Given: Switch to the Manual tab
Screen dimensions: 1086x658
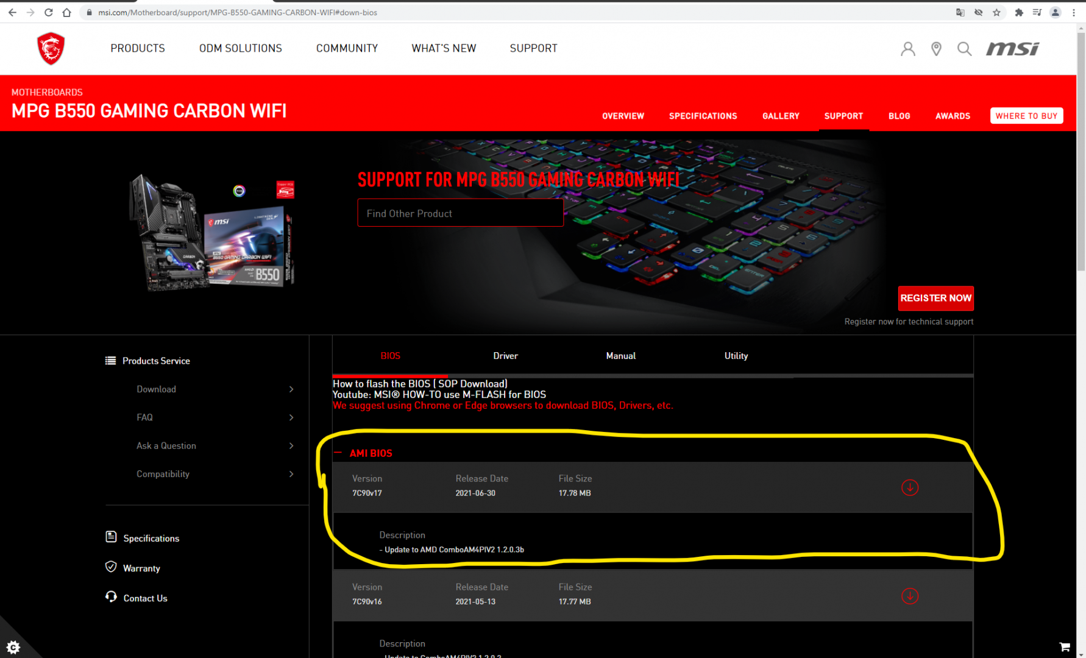Looking at the screenshot, I should pos(621,356).
